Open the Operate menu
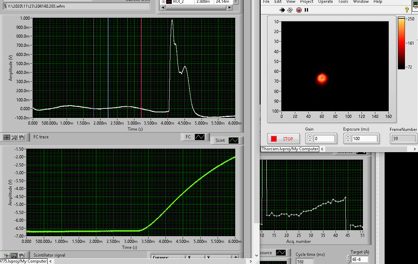The height and width of the screenshot is (264, 418). click(325, 2)
